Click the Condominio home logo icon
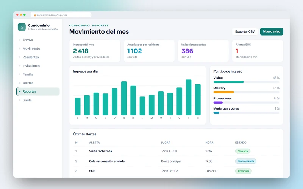 click(x=22, y=27)
